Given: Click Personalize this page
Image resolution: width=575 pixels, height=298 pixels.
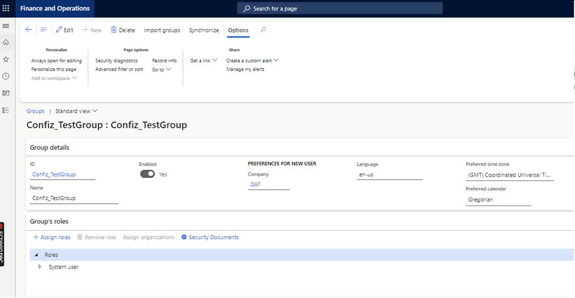Looking at the screenshot, I should click(54, 69).
